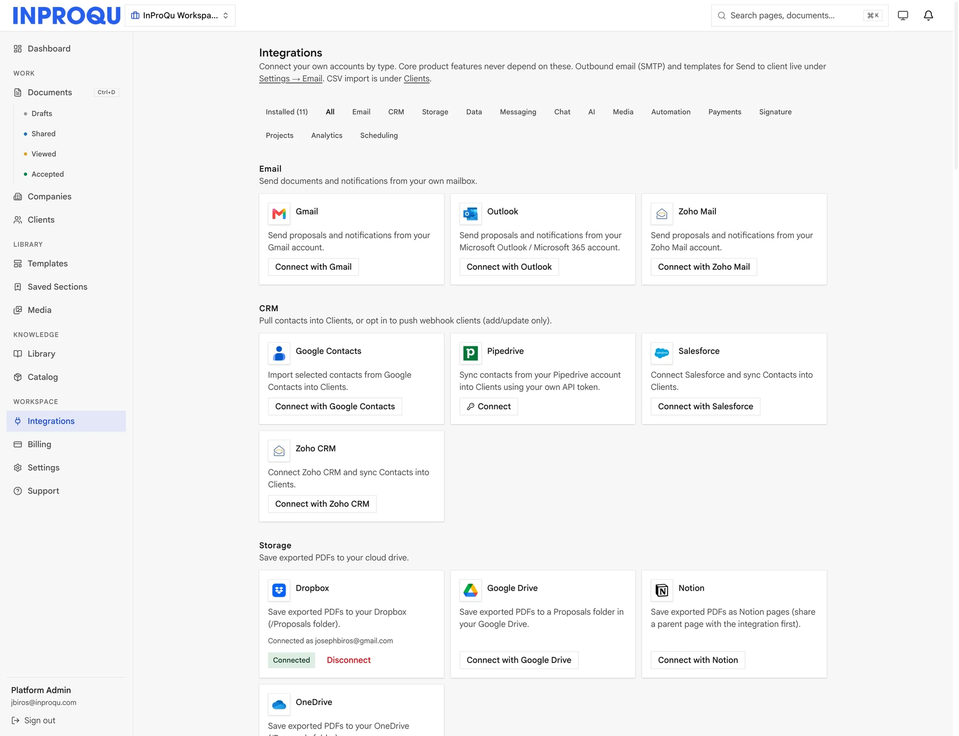Show the Messaging integrations tab
The width and height of the screenshot is (959, 736).
click(x=518, y=112)
